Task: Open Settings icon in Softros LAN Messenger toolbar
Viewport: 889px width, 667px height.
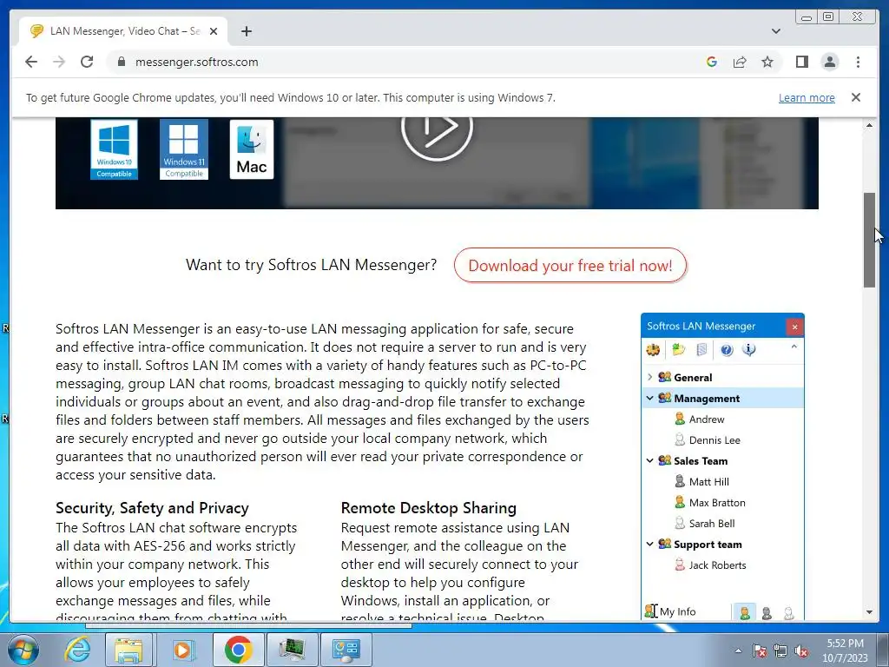Action: click(x=653, y=349)
